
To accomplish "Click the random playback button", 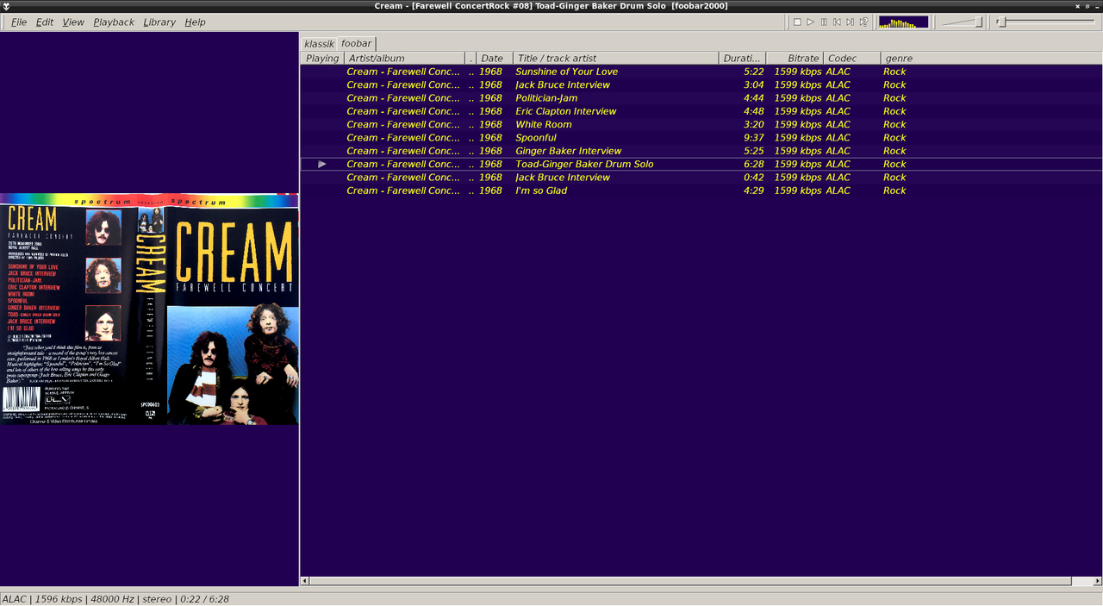I will (863, 22).
